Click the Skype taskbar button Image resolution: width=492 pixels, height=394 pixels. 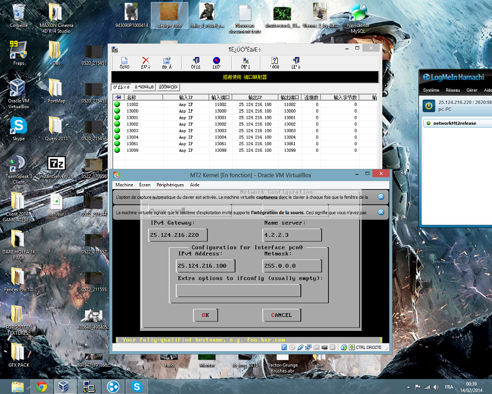[x=137, y=386]
